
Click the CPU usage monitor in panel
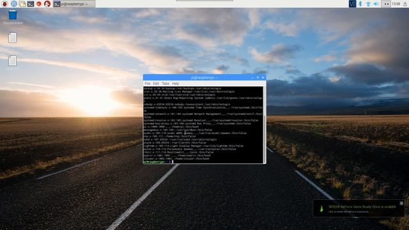pos(386,4)
